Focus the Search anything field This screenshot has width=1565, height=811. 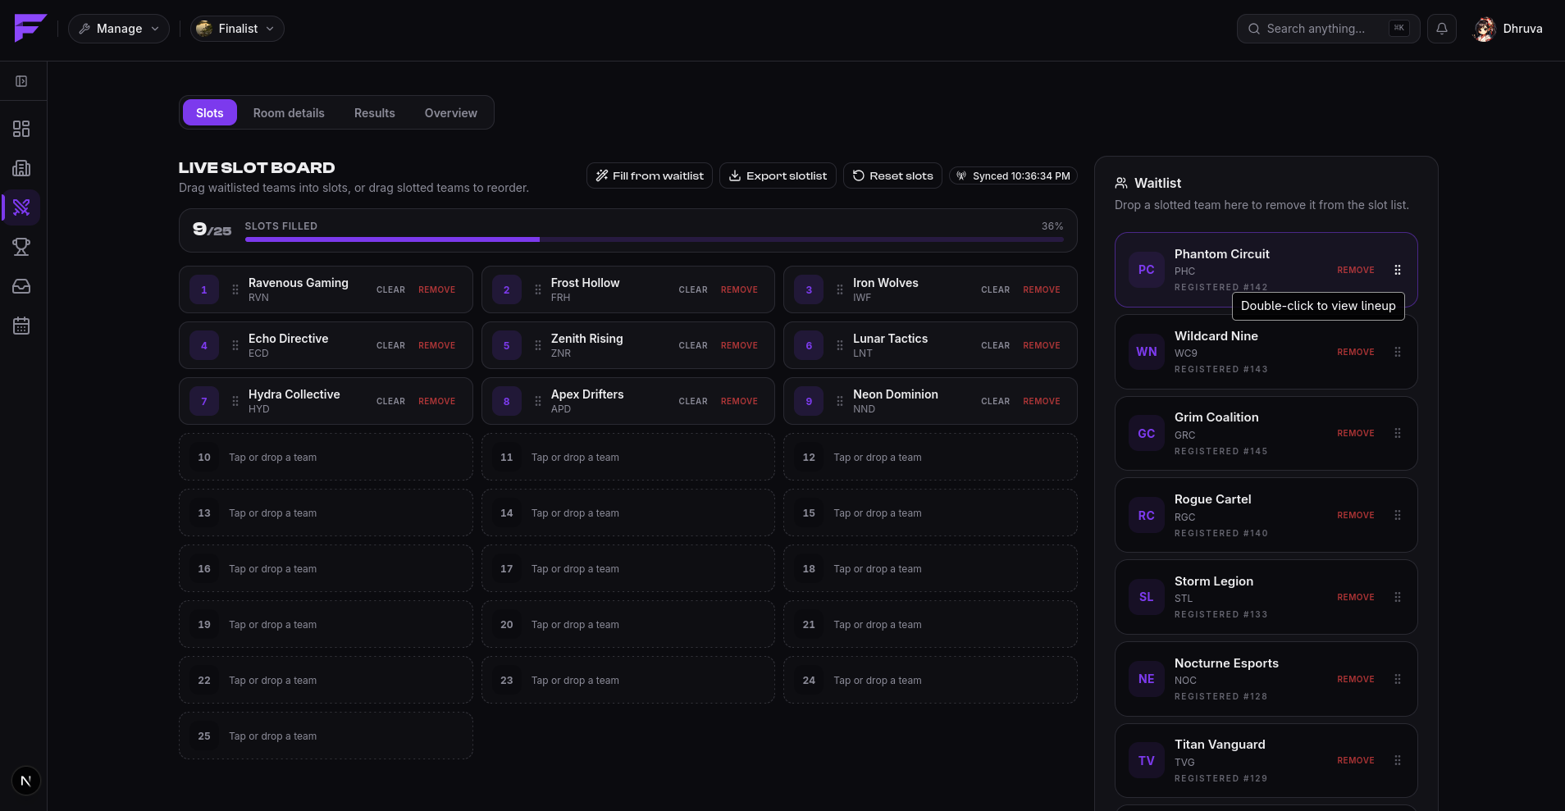tap(1328, 29)
